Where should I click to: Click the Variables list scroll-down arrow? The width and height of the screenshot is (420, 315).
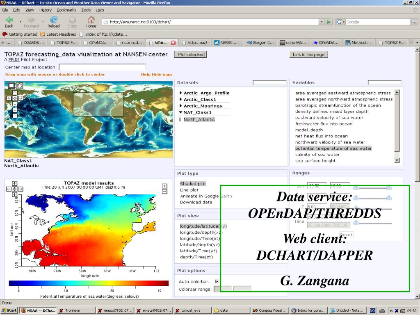click(x=397, y=160)
